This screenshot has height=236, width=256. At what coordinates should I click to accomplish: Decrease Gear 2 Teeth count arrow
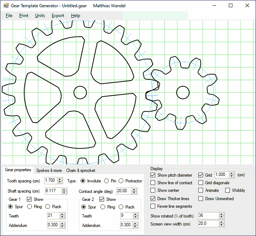tap(136, 217)
